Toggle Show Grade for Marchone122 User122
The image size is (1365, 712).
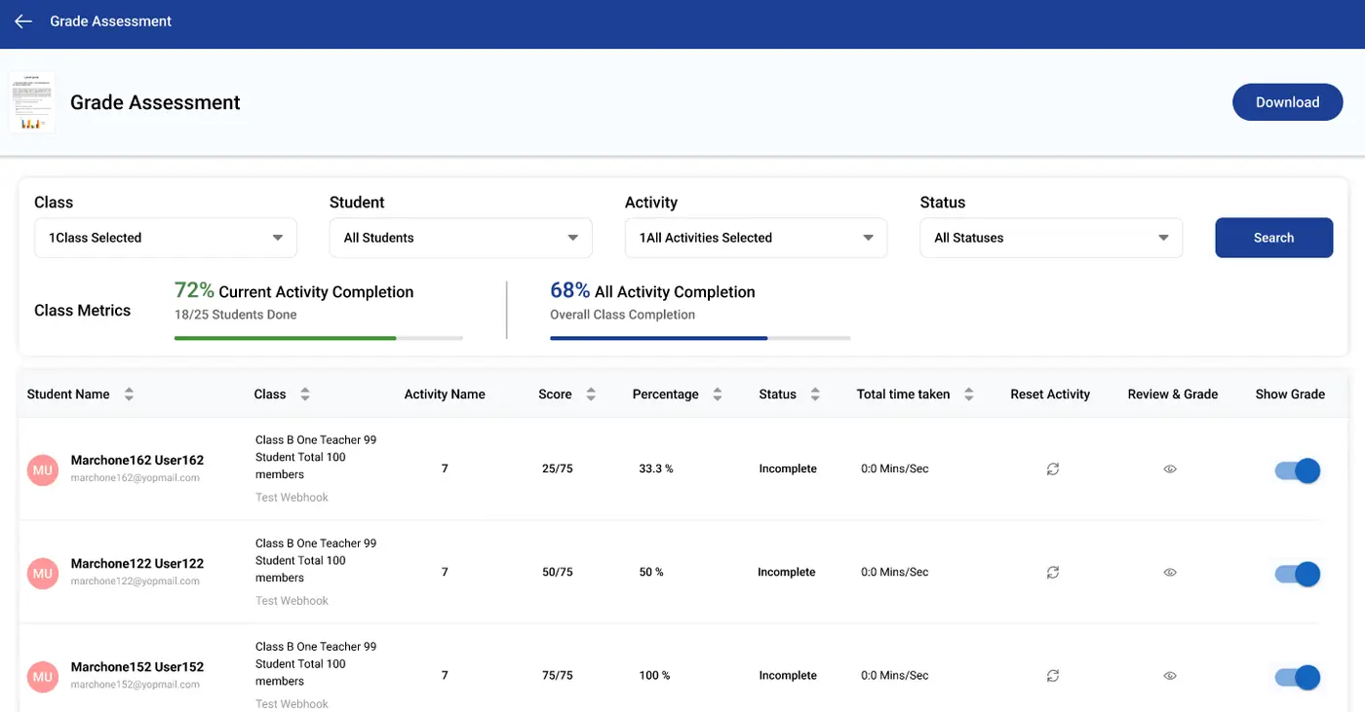coord(1298,575)
